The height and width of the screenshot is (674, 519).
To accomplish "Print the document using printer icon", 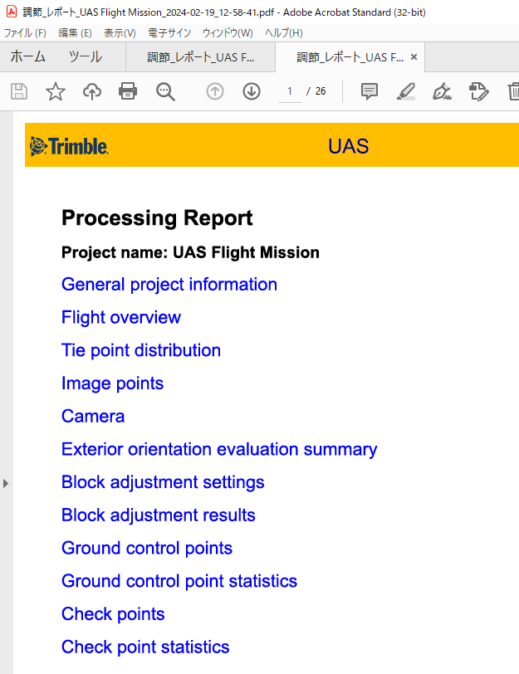I will click(x=128, y=91).
